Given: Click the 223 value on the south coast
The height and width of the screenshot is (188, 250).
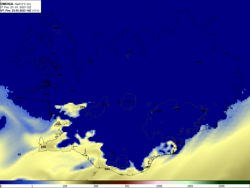Looking at the screenshot, I should 107,169.
